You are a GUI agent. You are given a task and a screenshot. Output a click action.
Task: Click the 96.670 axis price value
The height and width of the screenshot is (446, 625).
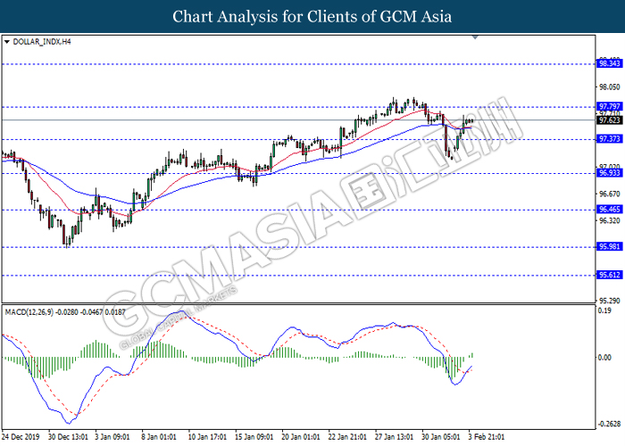coord(610,194)
